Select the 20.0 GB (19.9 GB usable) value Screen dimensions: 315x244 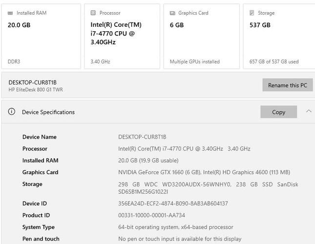coord(148,161)
